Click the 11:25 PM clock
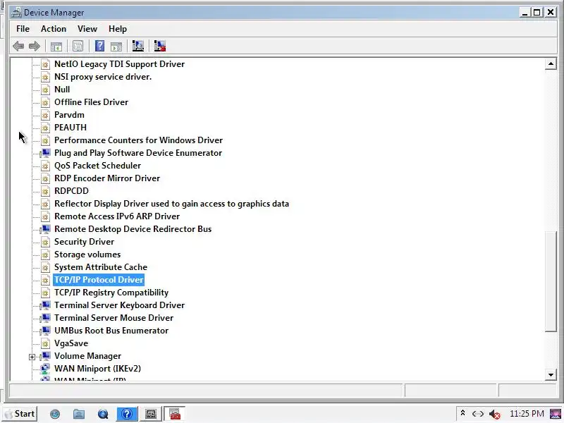 [527, 414]
